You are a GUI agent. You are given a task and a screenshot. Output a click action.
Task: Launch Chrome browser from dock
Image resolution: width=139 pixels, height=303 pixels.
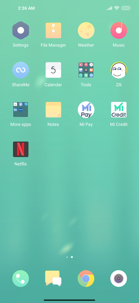pyautogui.click(x=86, y=279)
